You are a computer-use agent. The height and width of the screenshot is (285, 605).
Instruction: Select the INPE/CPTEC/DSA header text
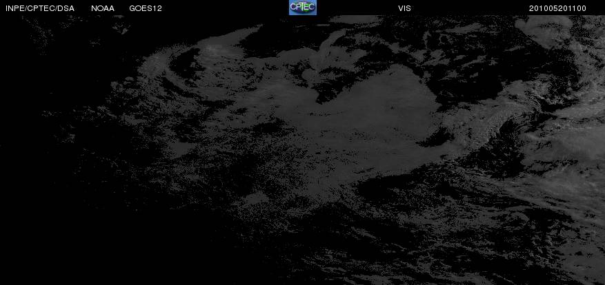(40, 8)
